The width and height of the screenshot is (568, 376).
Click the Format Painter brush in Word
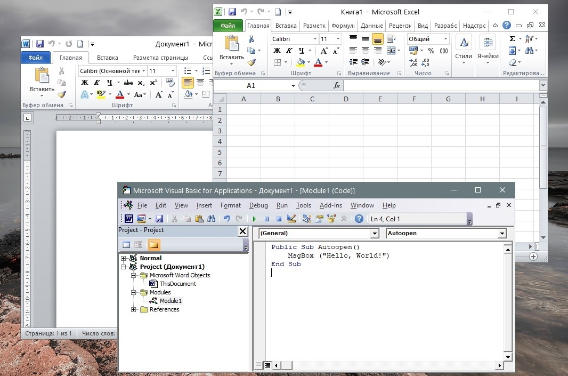[x=62, y=94]
